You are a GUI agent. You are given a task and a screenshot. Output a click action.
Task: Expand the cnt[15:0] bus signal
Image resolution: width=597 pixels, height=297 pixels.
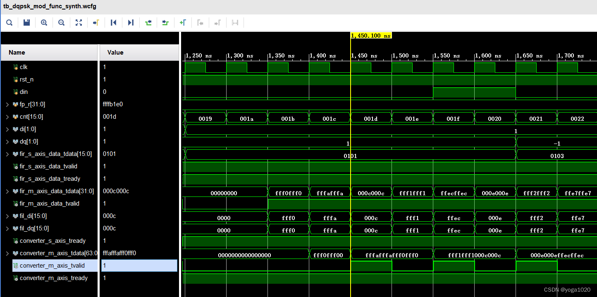[7, 117]
